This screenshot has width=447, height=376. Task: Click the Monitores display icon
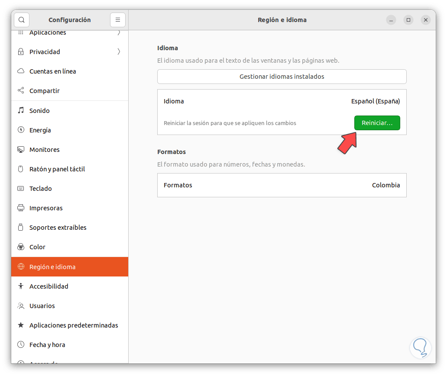point(21,150)
